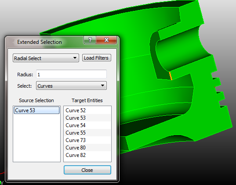Select Curve 53 in Source Selection
Viewport: 236px width, 185px height.
(36, 110)
